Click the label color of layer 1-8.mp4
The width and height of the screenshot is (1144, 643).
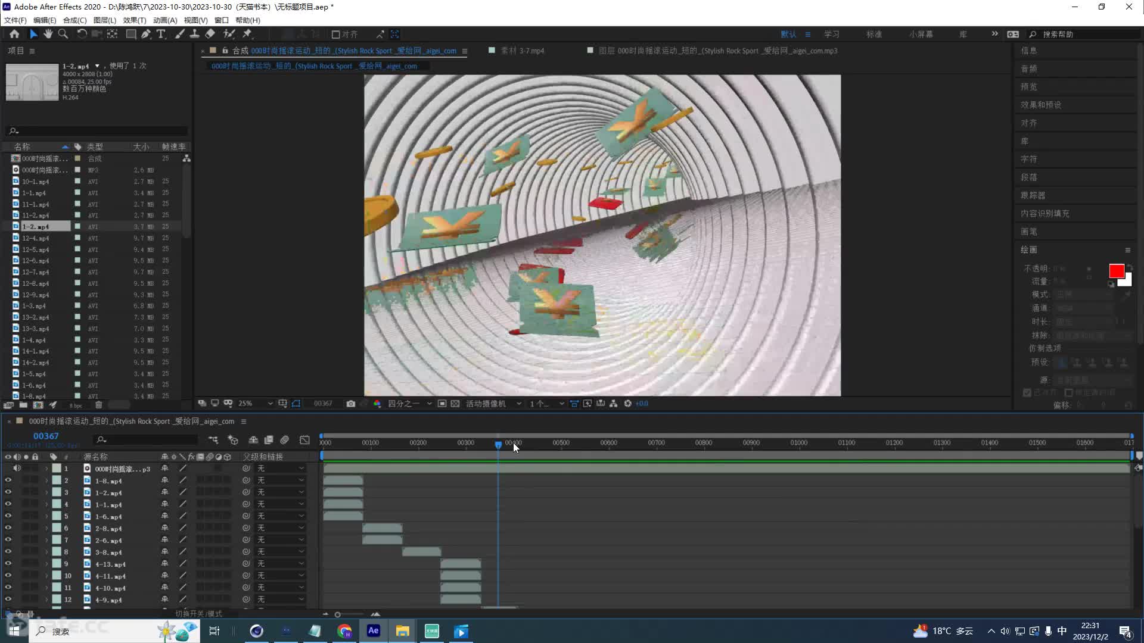coord(57,480)
